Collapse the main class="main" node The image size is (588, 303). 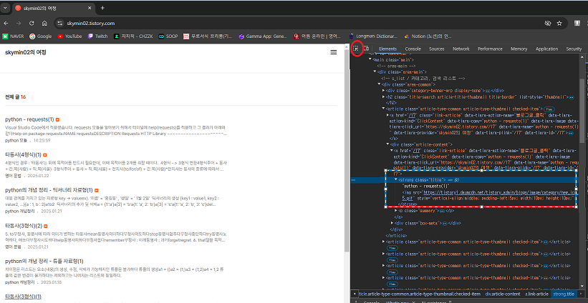point(371,59)
